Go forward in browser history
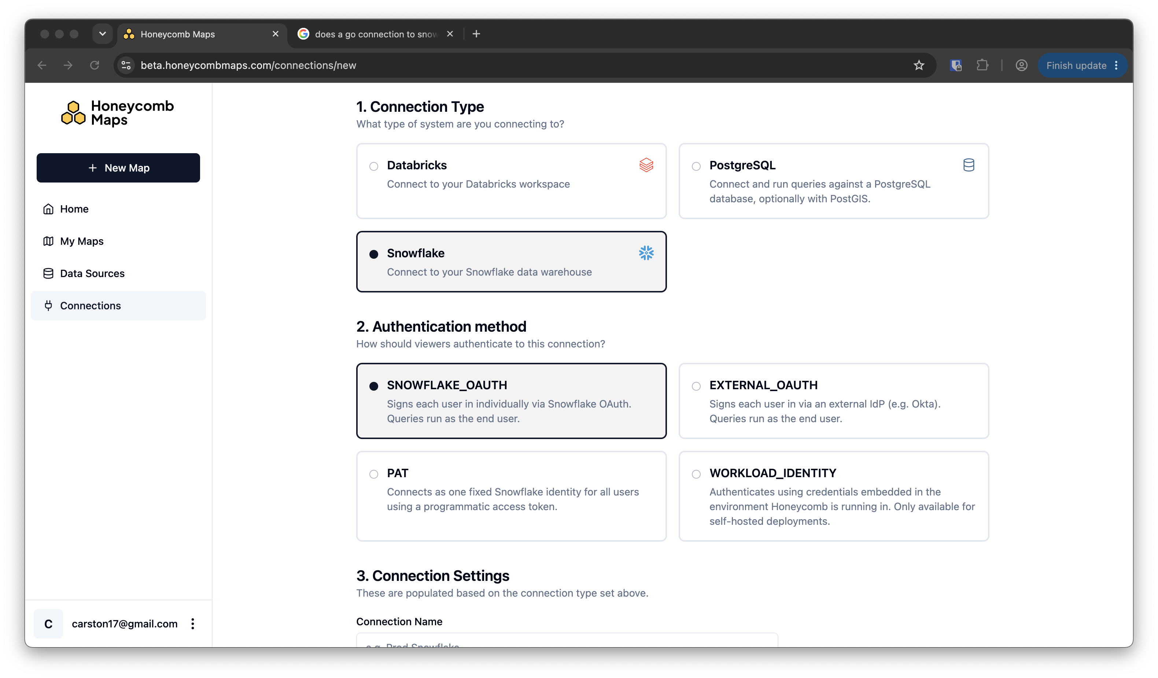 click(68, 65)
